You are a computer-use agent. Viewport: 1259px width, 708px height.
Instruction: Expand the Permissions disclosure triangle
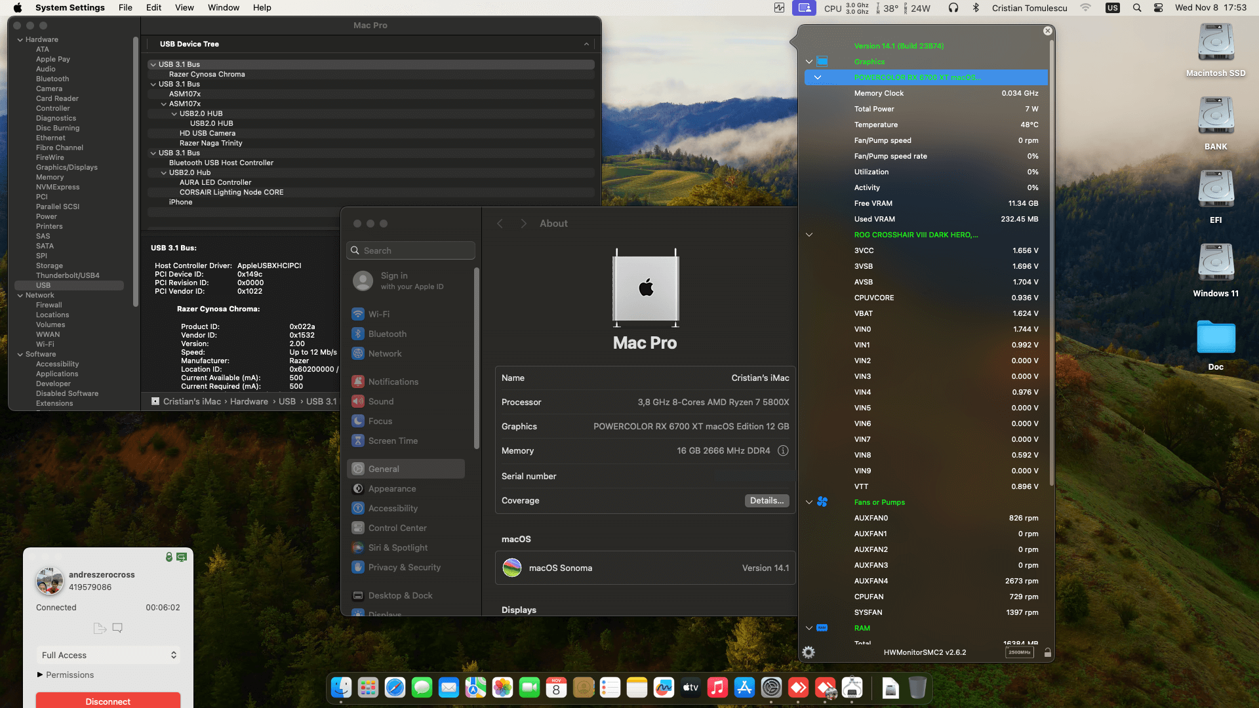40,675
